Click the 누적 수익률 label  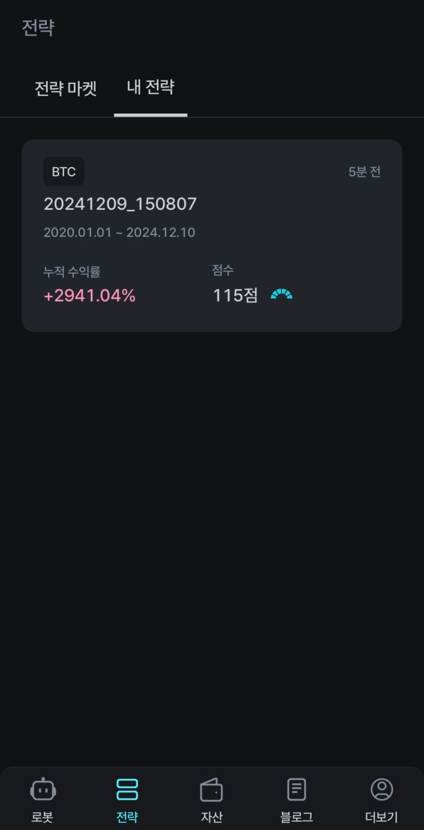(x=72, y=272)
